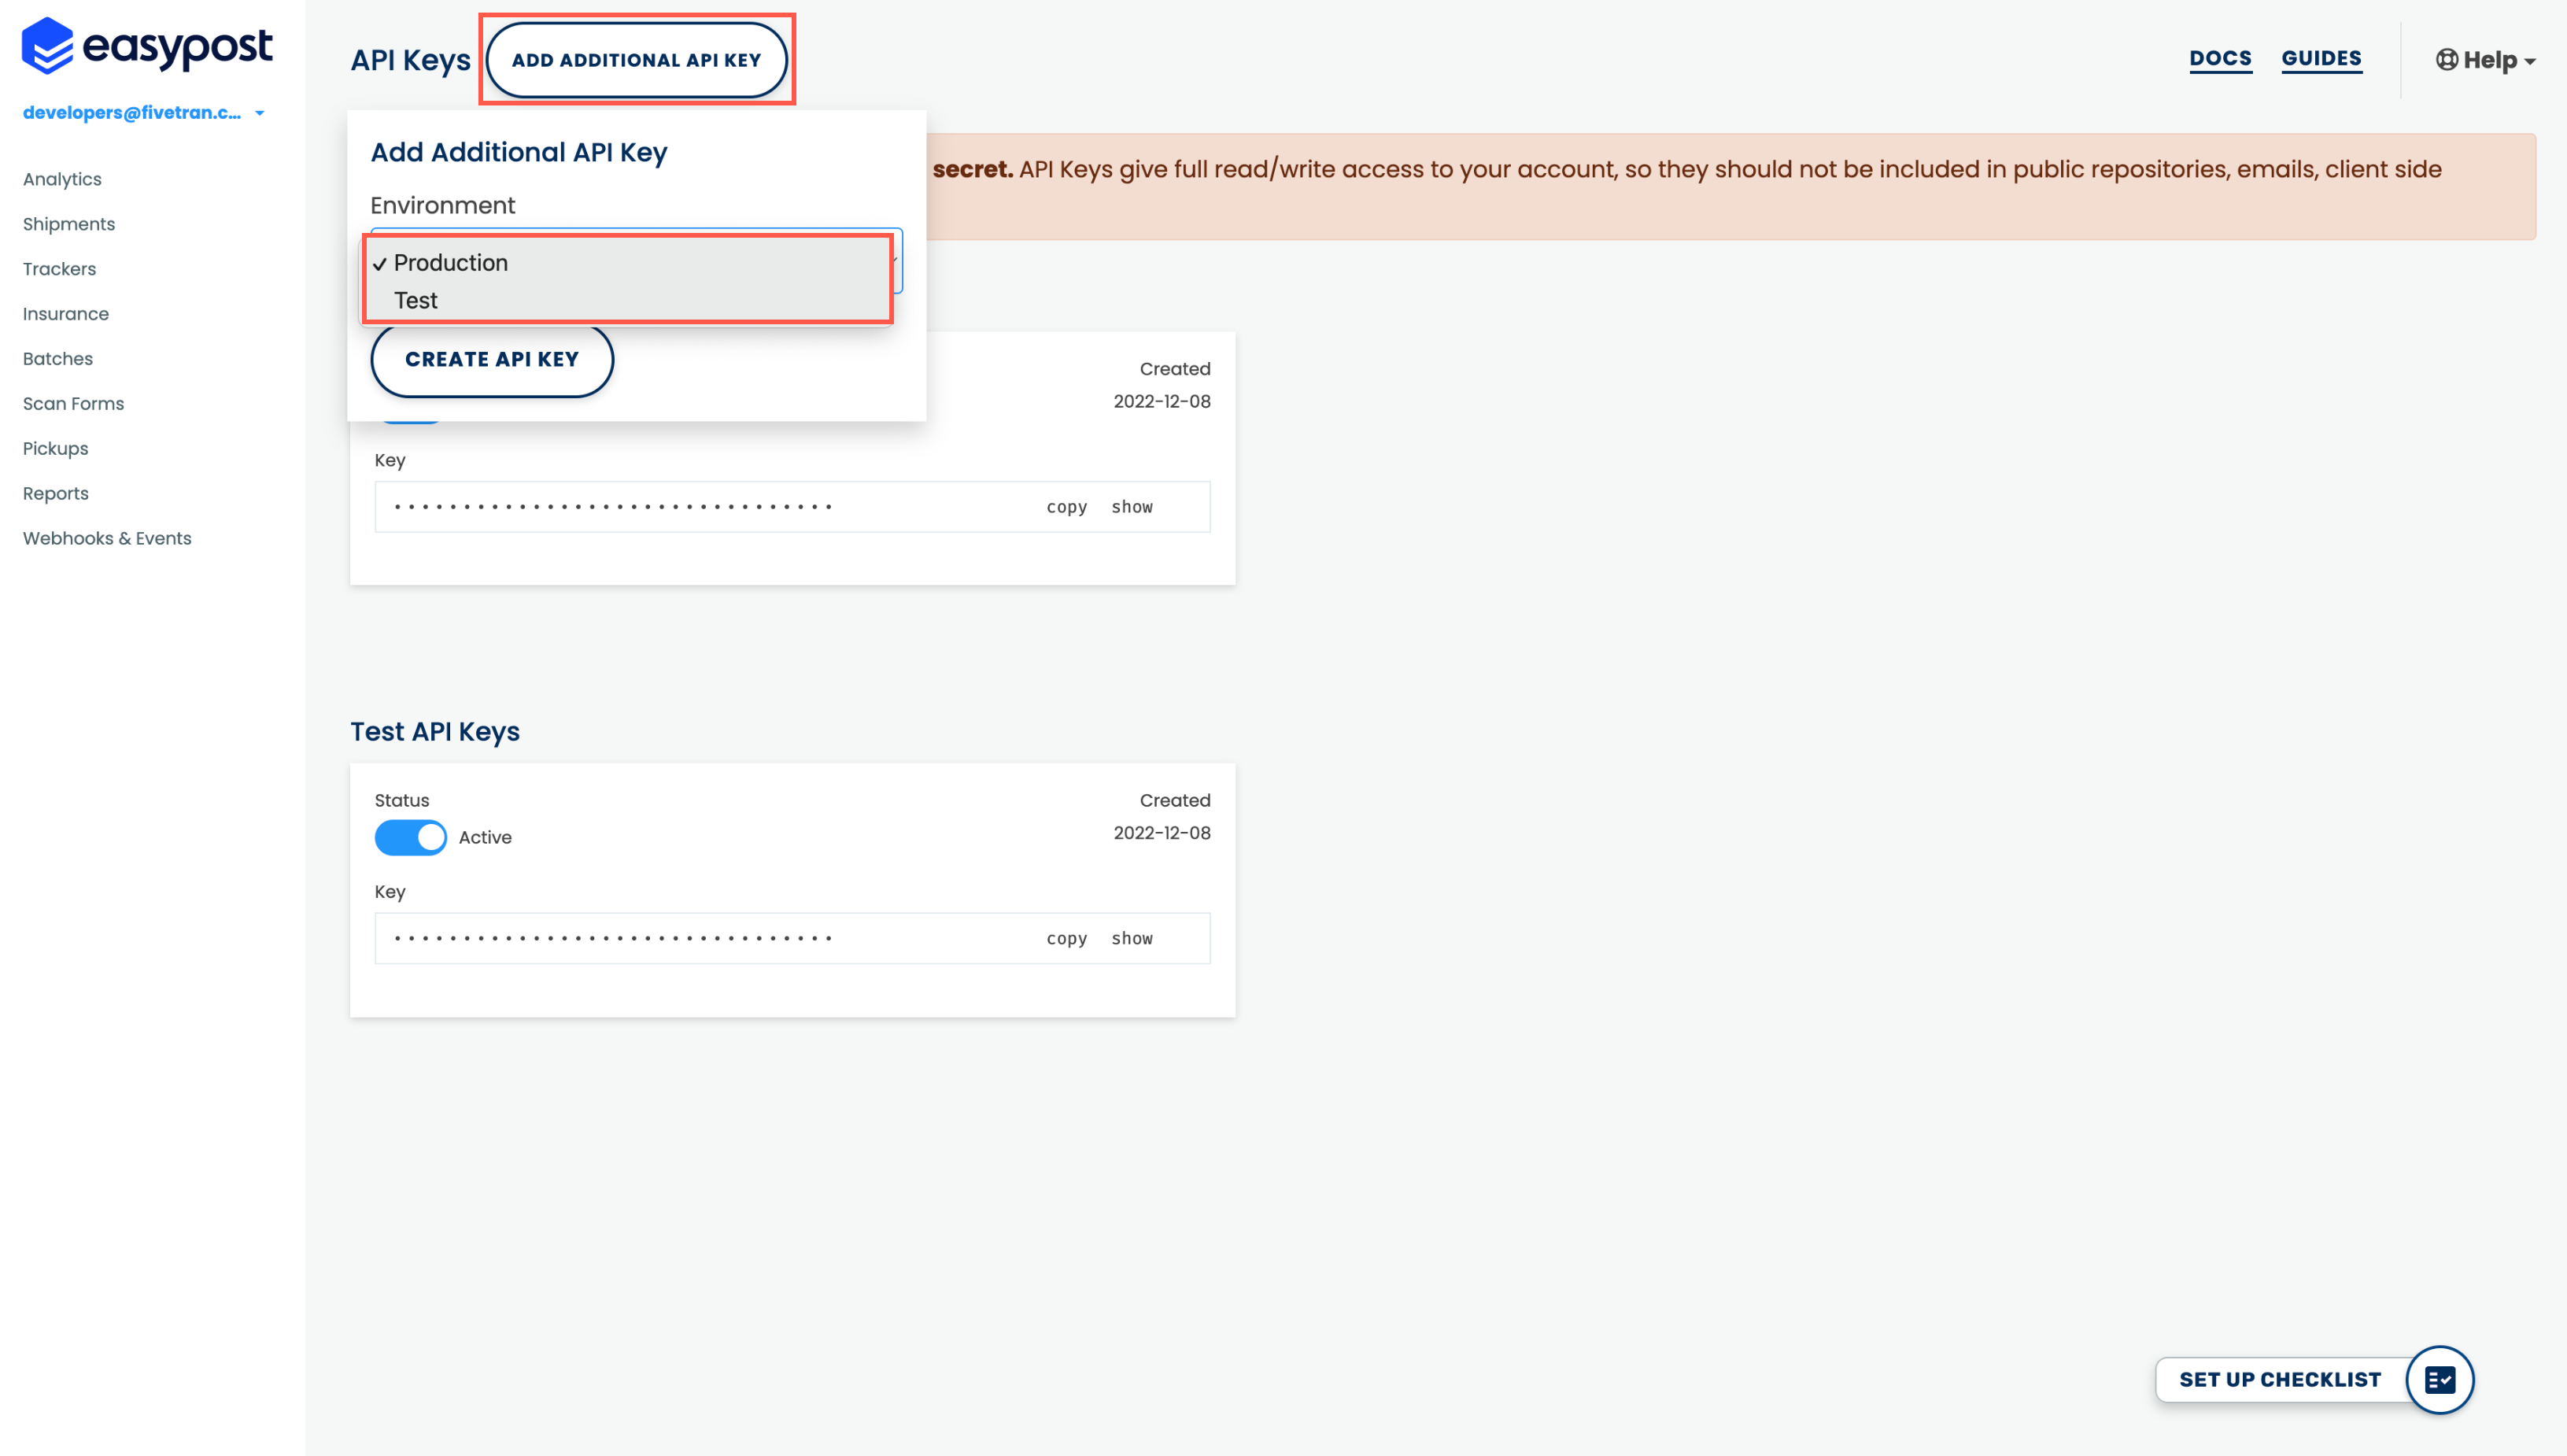Click the Analytics sidebar icon
2567x1456 pixels.
(61, 178)
